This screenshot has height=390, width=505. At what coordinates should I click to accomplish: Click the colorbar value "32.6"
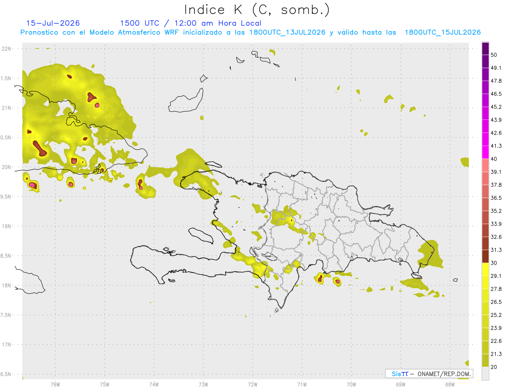(x=496, y=237)
